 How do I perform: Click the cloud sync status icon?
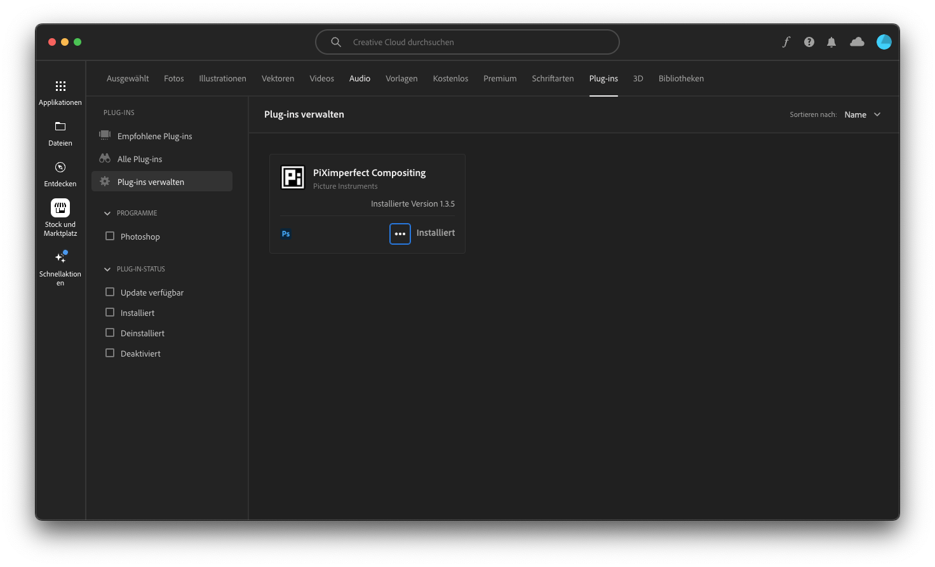[858, 42]
